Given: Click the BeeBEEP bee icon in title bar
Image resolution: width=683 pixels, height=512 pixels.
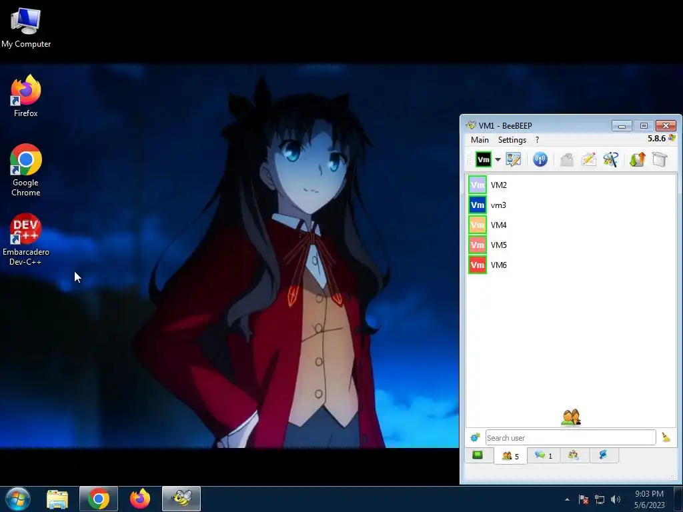Looking at the screenshot, I should pos(470,125).
